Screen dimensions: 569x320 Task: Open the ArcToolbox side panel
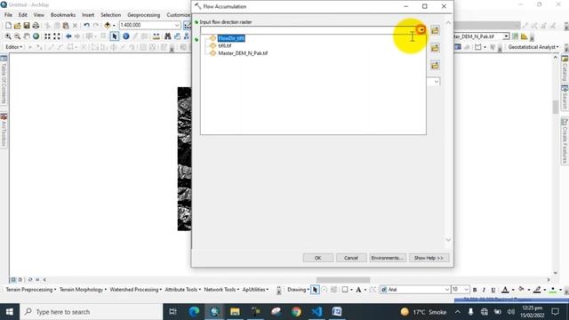point(4,130)
